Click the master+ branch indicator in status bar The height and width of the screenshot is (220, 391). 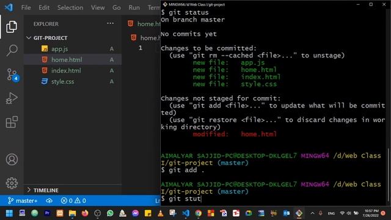tap(23, 201)
